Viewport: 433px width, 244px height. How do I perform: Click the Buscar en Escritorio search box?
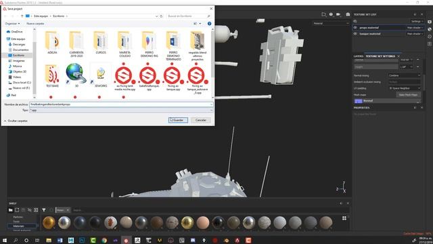(x=188, y=16)
